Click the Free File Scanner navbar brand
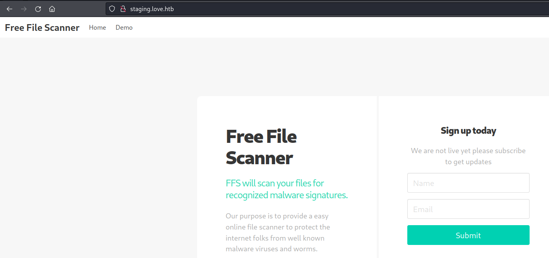The width and height of the screenshot is (549, 258). (42, 28)
